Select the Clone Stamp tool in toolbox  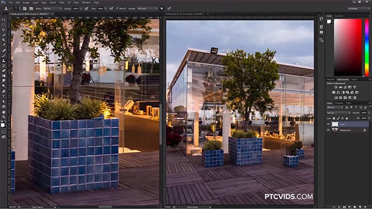(3, 60)
